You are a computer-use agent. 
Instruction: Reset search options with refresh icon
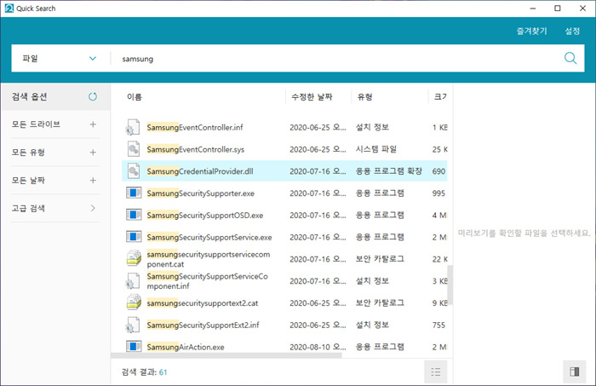pos(92,96)
